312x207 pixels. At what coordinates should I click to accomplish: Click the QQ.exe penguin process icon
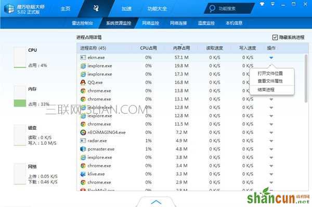click(x=83, y=82)
